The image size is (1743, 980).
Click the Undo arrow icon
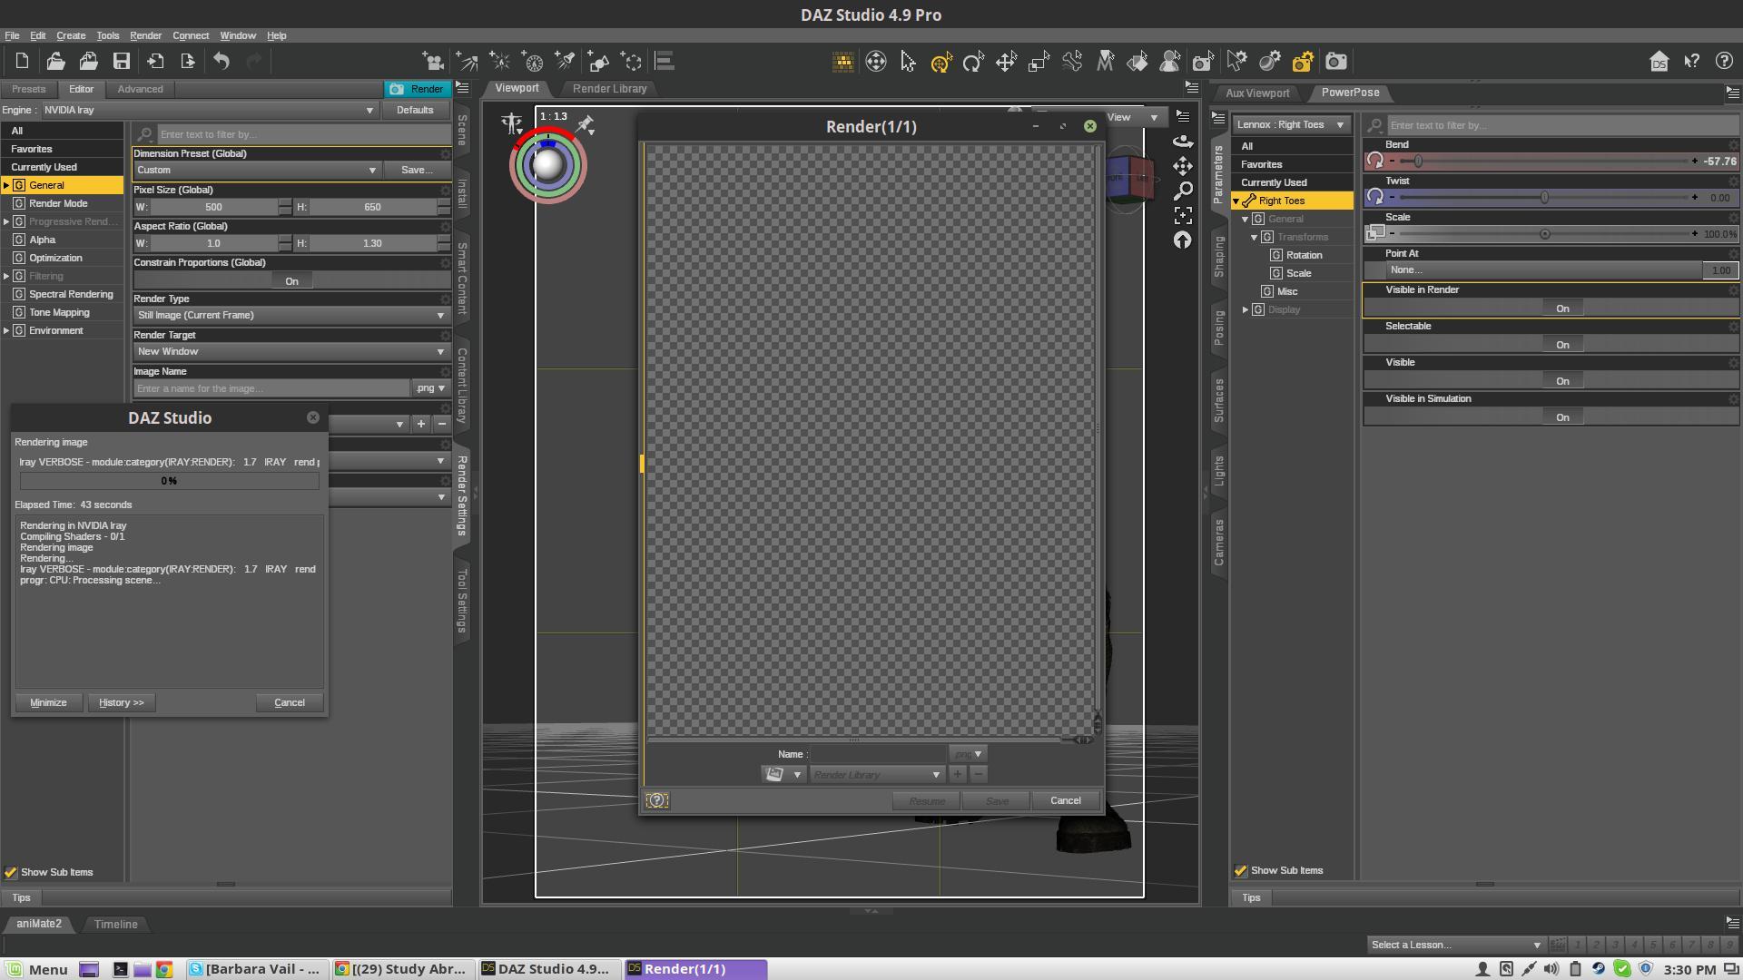222,62
